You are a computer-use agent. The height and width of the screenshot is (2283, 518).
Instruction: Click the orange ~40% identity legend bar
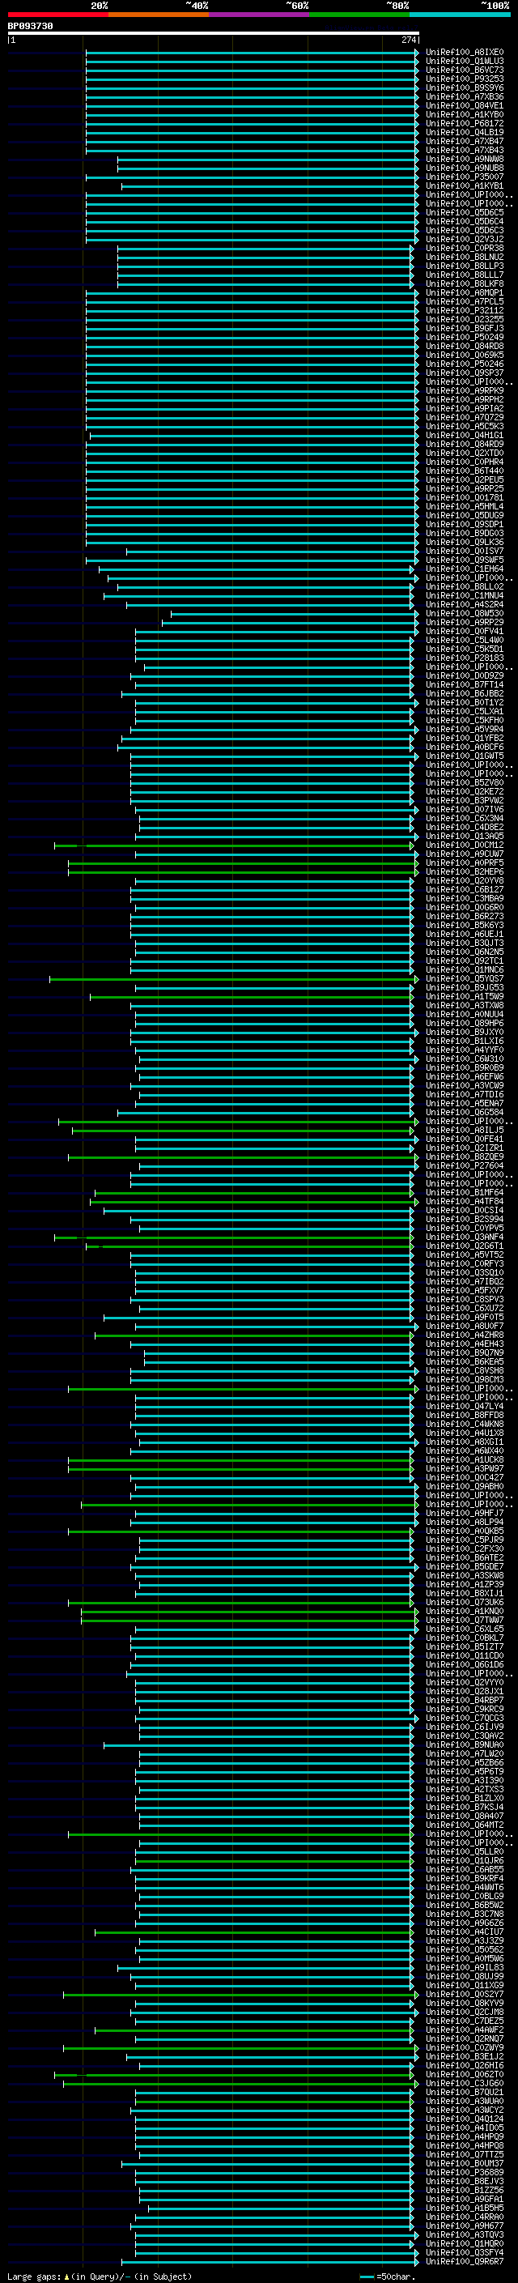[158, 15]
